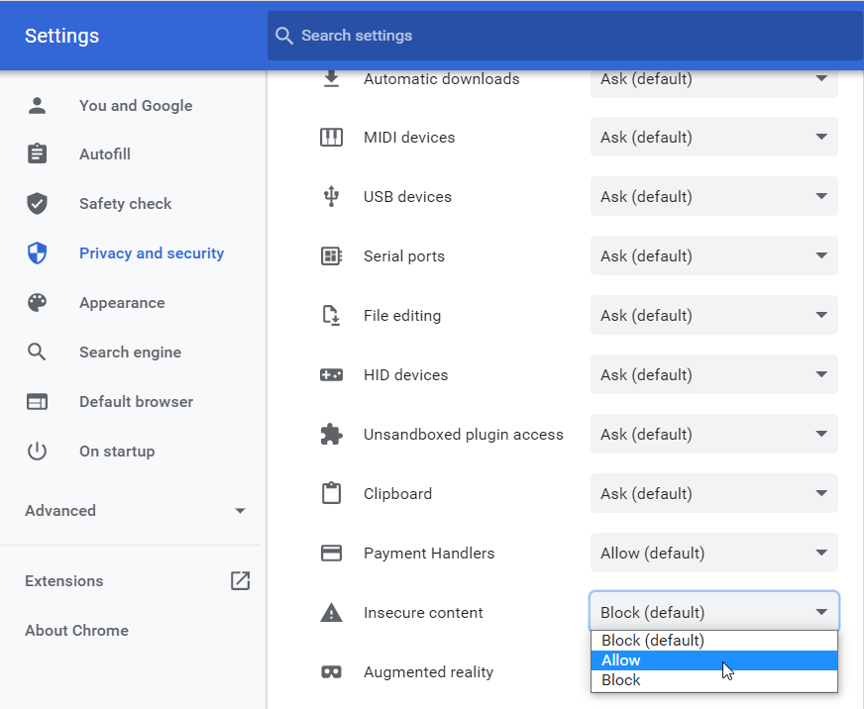Open the Extensions page link
The image size is (864, 709).
[64, 580]
